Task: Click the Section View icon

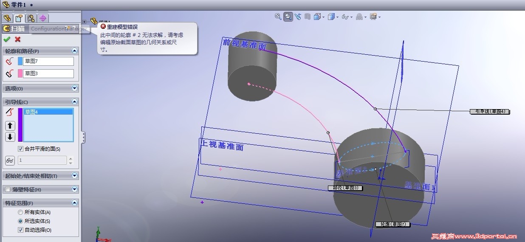Action: point(307,17)
